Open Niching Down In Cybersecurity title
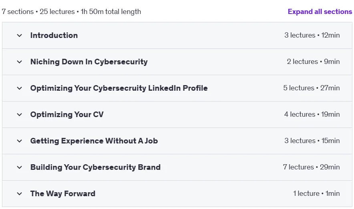 point(89,62)
